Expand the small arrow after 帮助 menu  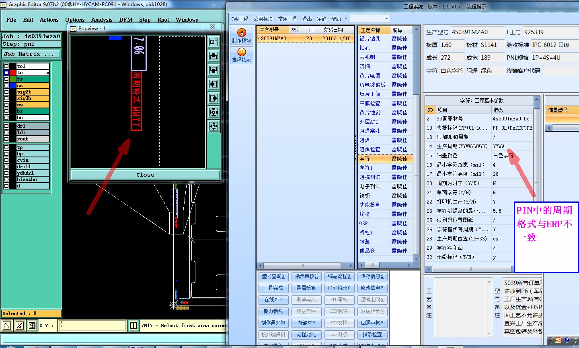click(345, 19)
